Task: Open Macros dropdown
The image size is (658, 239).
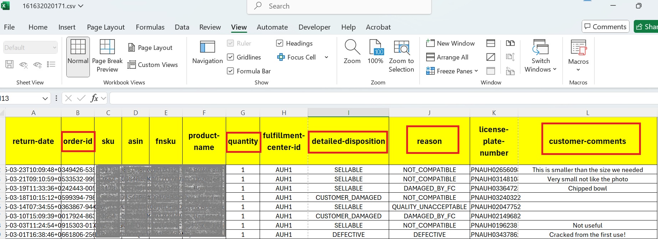Action: pos(578,57)
